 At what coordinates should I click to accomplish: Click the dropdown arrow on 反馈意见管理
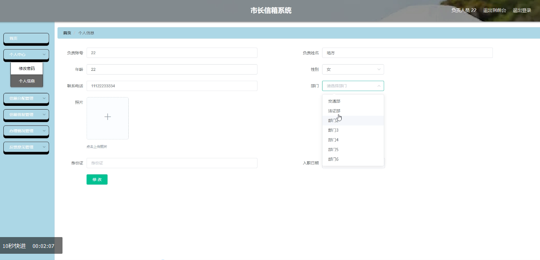point(43,147)
